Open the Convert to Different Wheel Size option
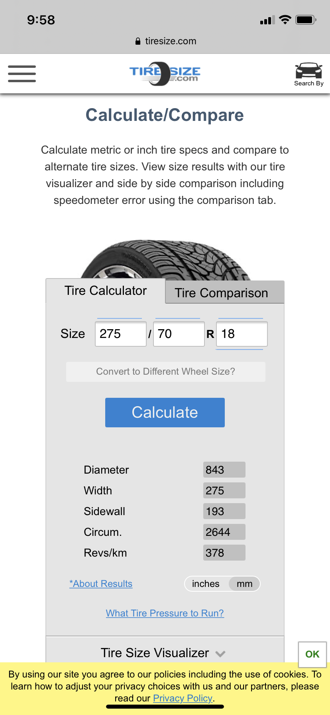This screenshot has height=715, width=330. coord(165,371)
